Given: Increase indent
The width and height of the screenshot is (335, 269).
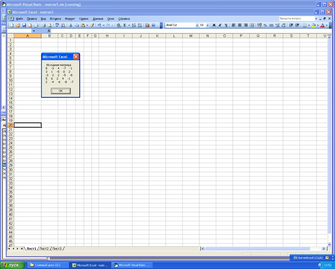Looking at the screenshot, I should [297, 25].
